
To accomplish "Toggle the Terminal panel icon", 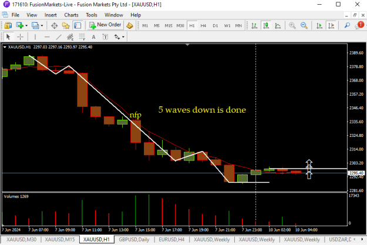I will click(78, 25).
